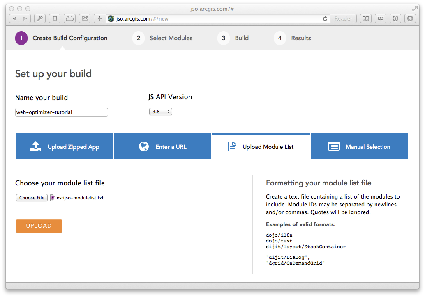Click the downloads arrow icon in the toolbar

click(410, 18)
